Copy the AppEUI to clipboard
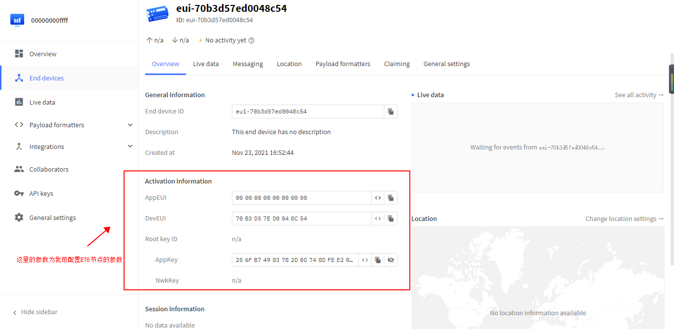Screen dimensions: 674x329 point(390,198)
